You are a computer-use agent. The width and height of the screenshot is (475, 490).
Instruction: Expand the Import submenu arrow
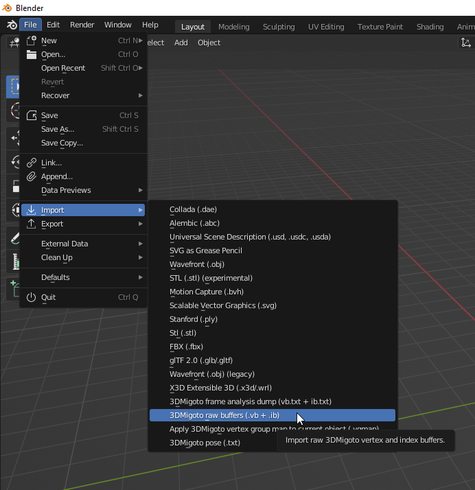point(141,210)
